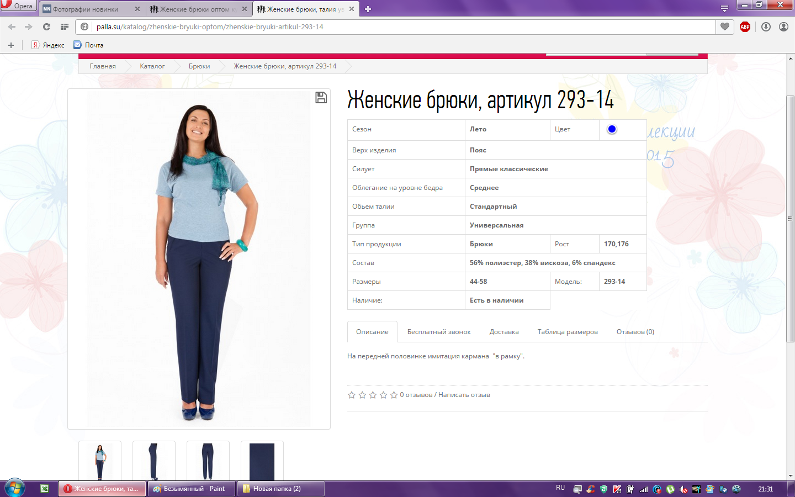Viewport: 795px width, 497px height.
Task: Open the tab list menu icon
Action: [x=724, y=9]
